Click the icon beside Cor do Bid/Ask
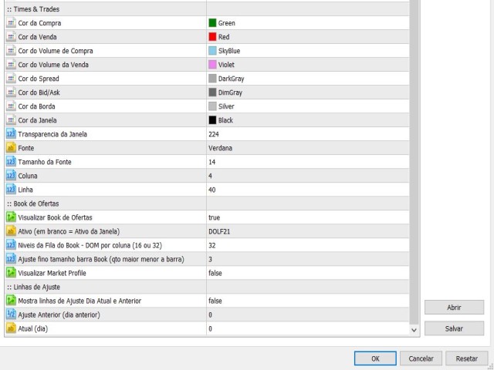The width and height of the screenshot is (494, 370). click(x=11, y=92)
